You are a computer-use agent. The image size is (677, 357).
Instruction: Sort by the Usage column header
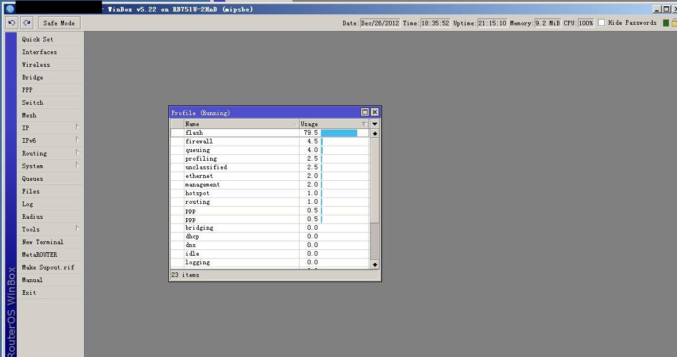334,124
